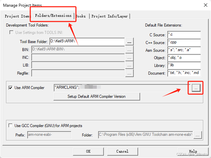
Task: Close the Manage Project Items dialog
Action: 206,5
